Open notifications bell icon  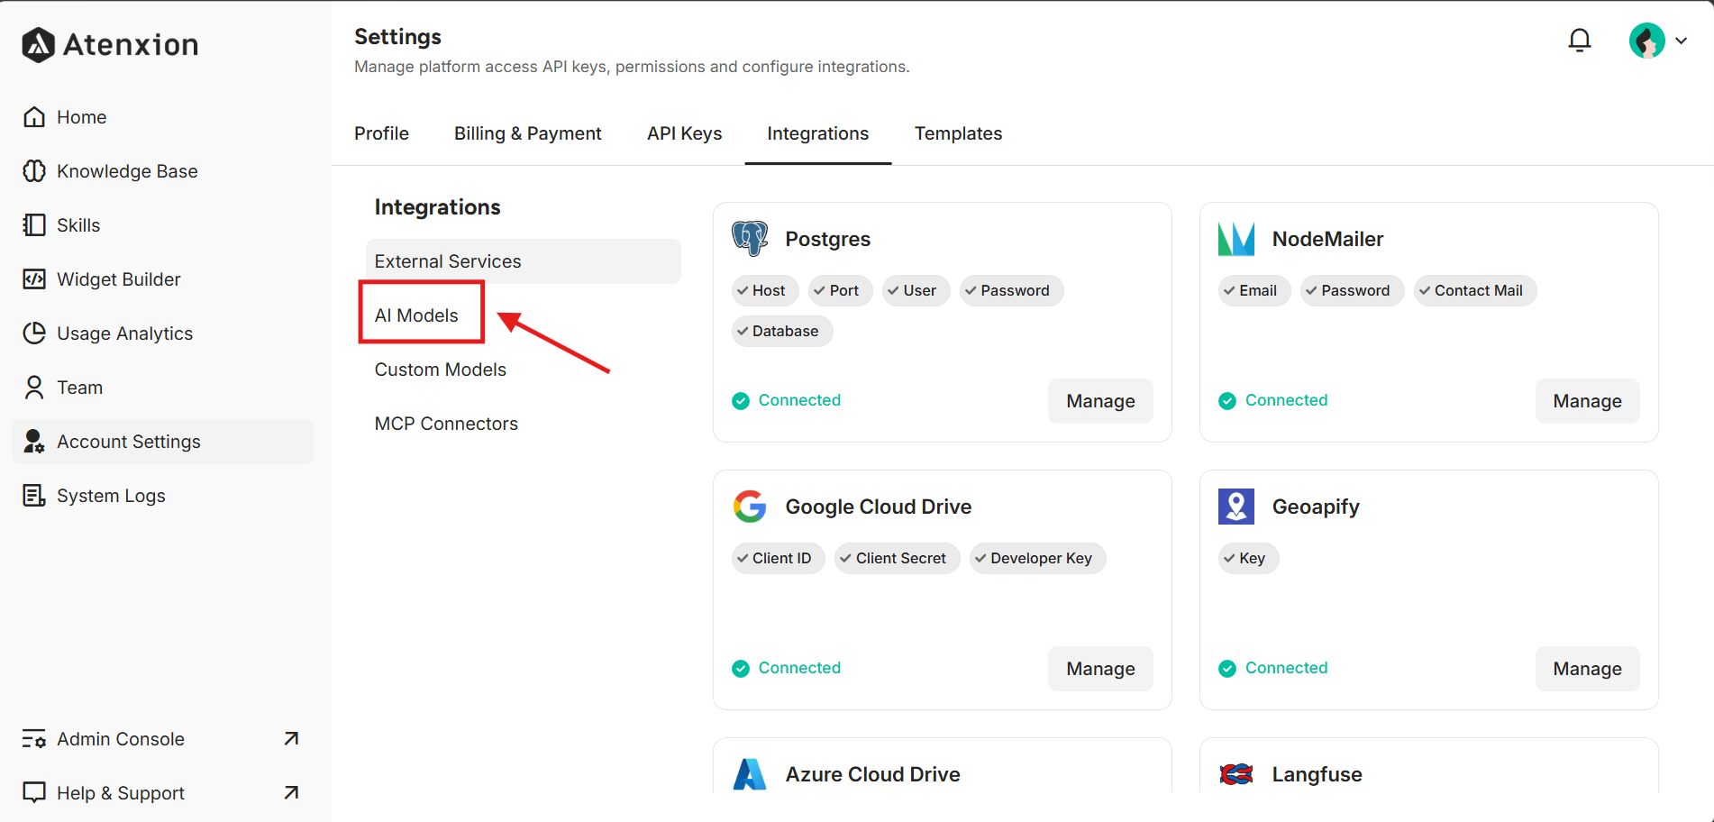pos(1580,41)
